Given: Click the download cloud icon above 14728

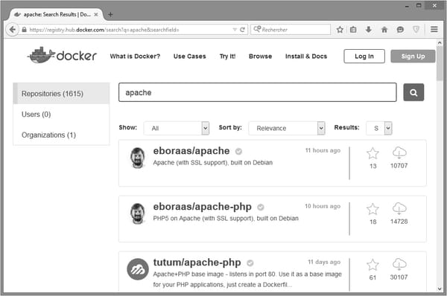Looking at the screenshot, I should (x=399, y=209).
